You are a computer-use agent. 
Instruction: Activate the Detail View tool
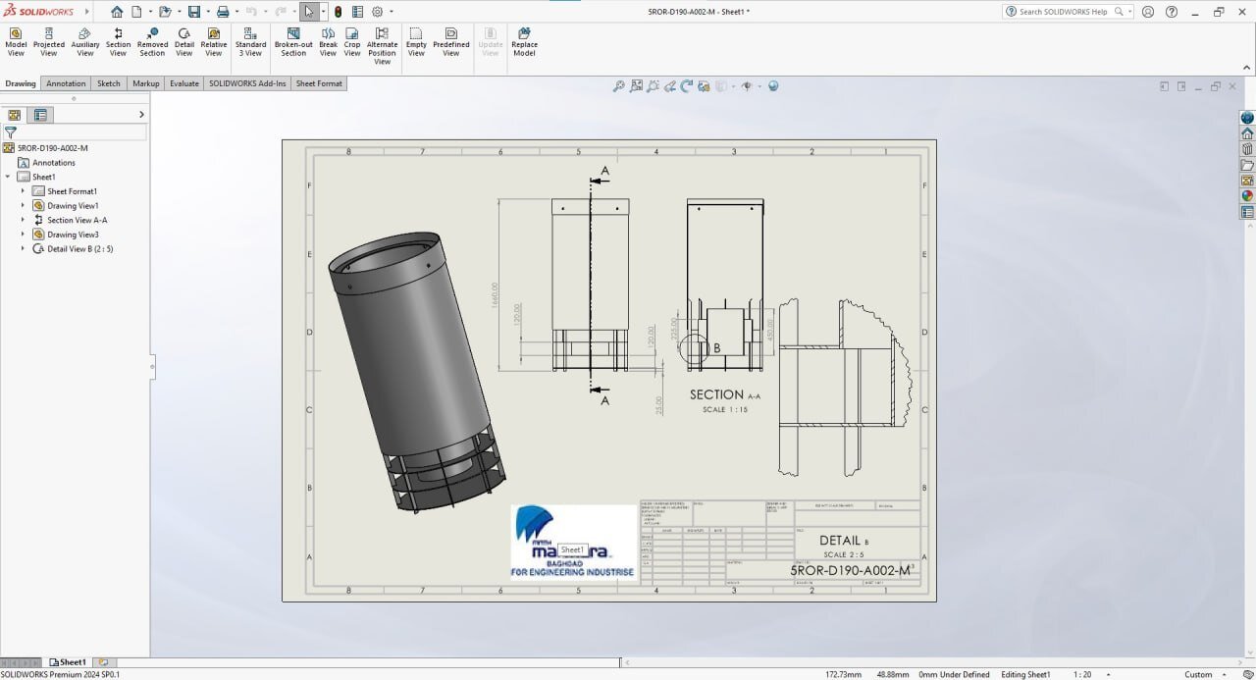184,42
